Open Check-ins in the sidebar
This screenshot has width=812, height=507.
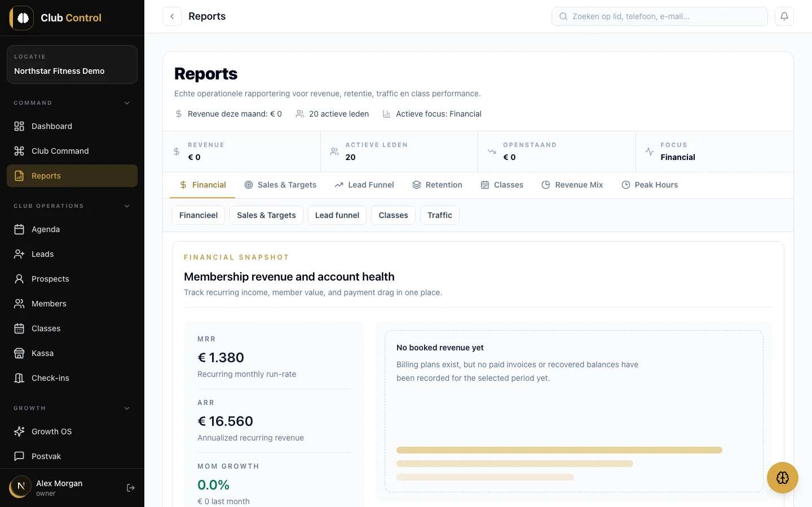click(72, 378)
